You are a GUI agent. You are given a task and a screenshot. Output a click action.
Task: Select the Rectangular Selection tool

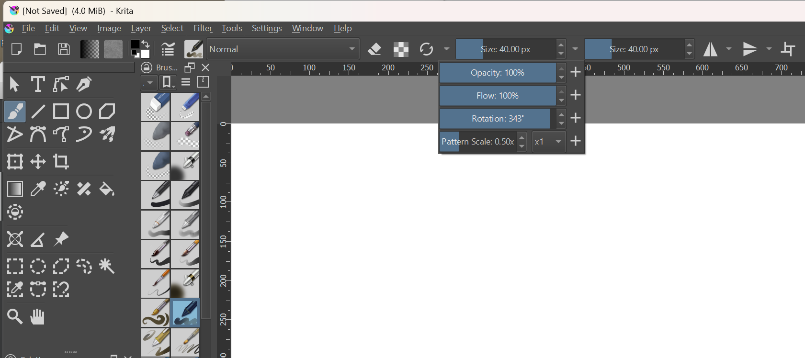pos(15,266)
